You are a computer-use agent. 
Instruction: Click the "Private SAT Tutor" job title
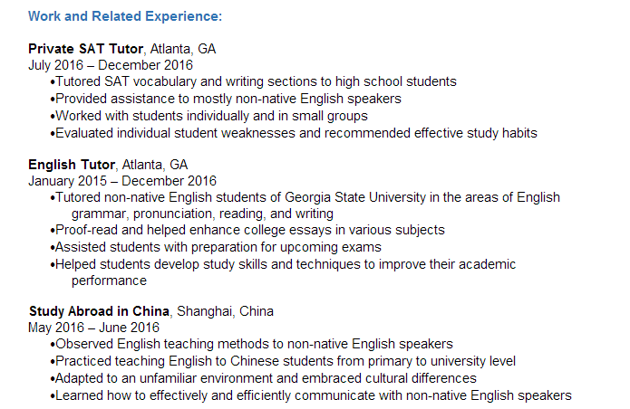point(86,48)
